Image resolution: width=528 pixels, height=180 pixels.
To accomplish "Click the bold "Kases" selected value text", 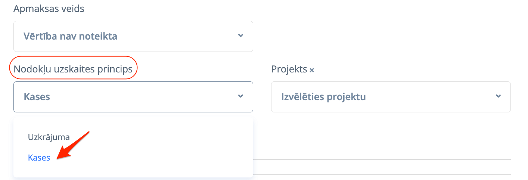I will tap(37, 97).
